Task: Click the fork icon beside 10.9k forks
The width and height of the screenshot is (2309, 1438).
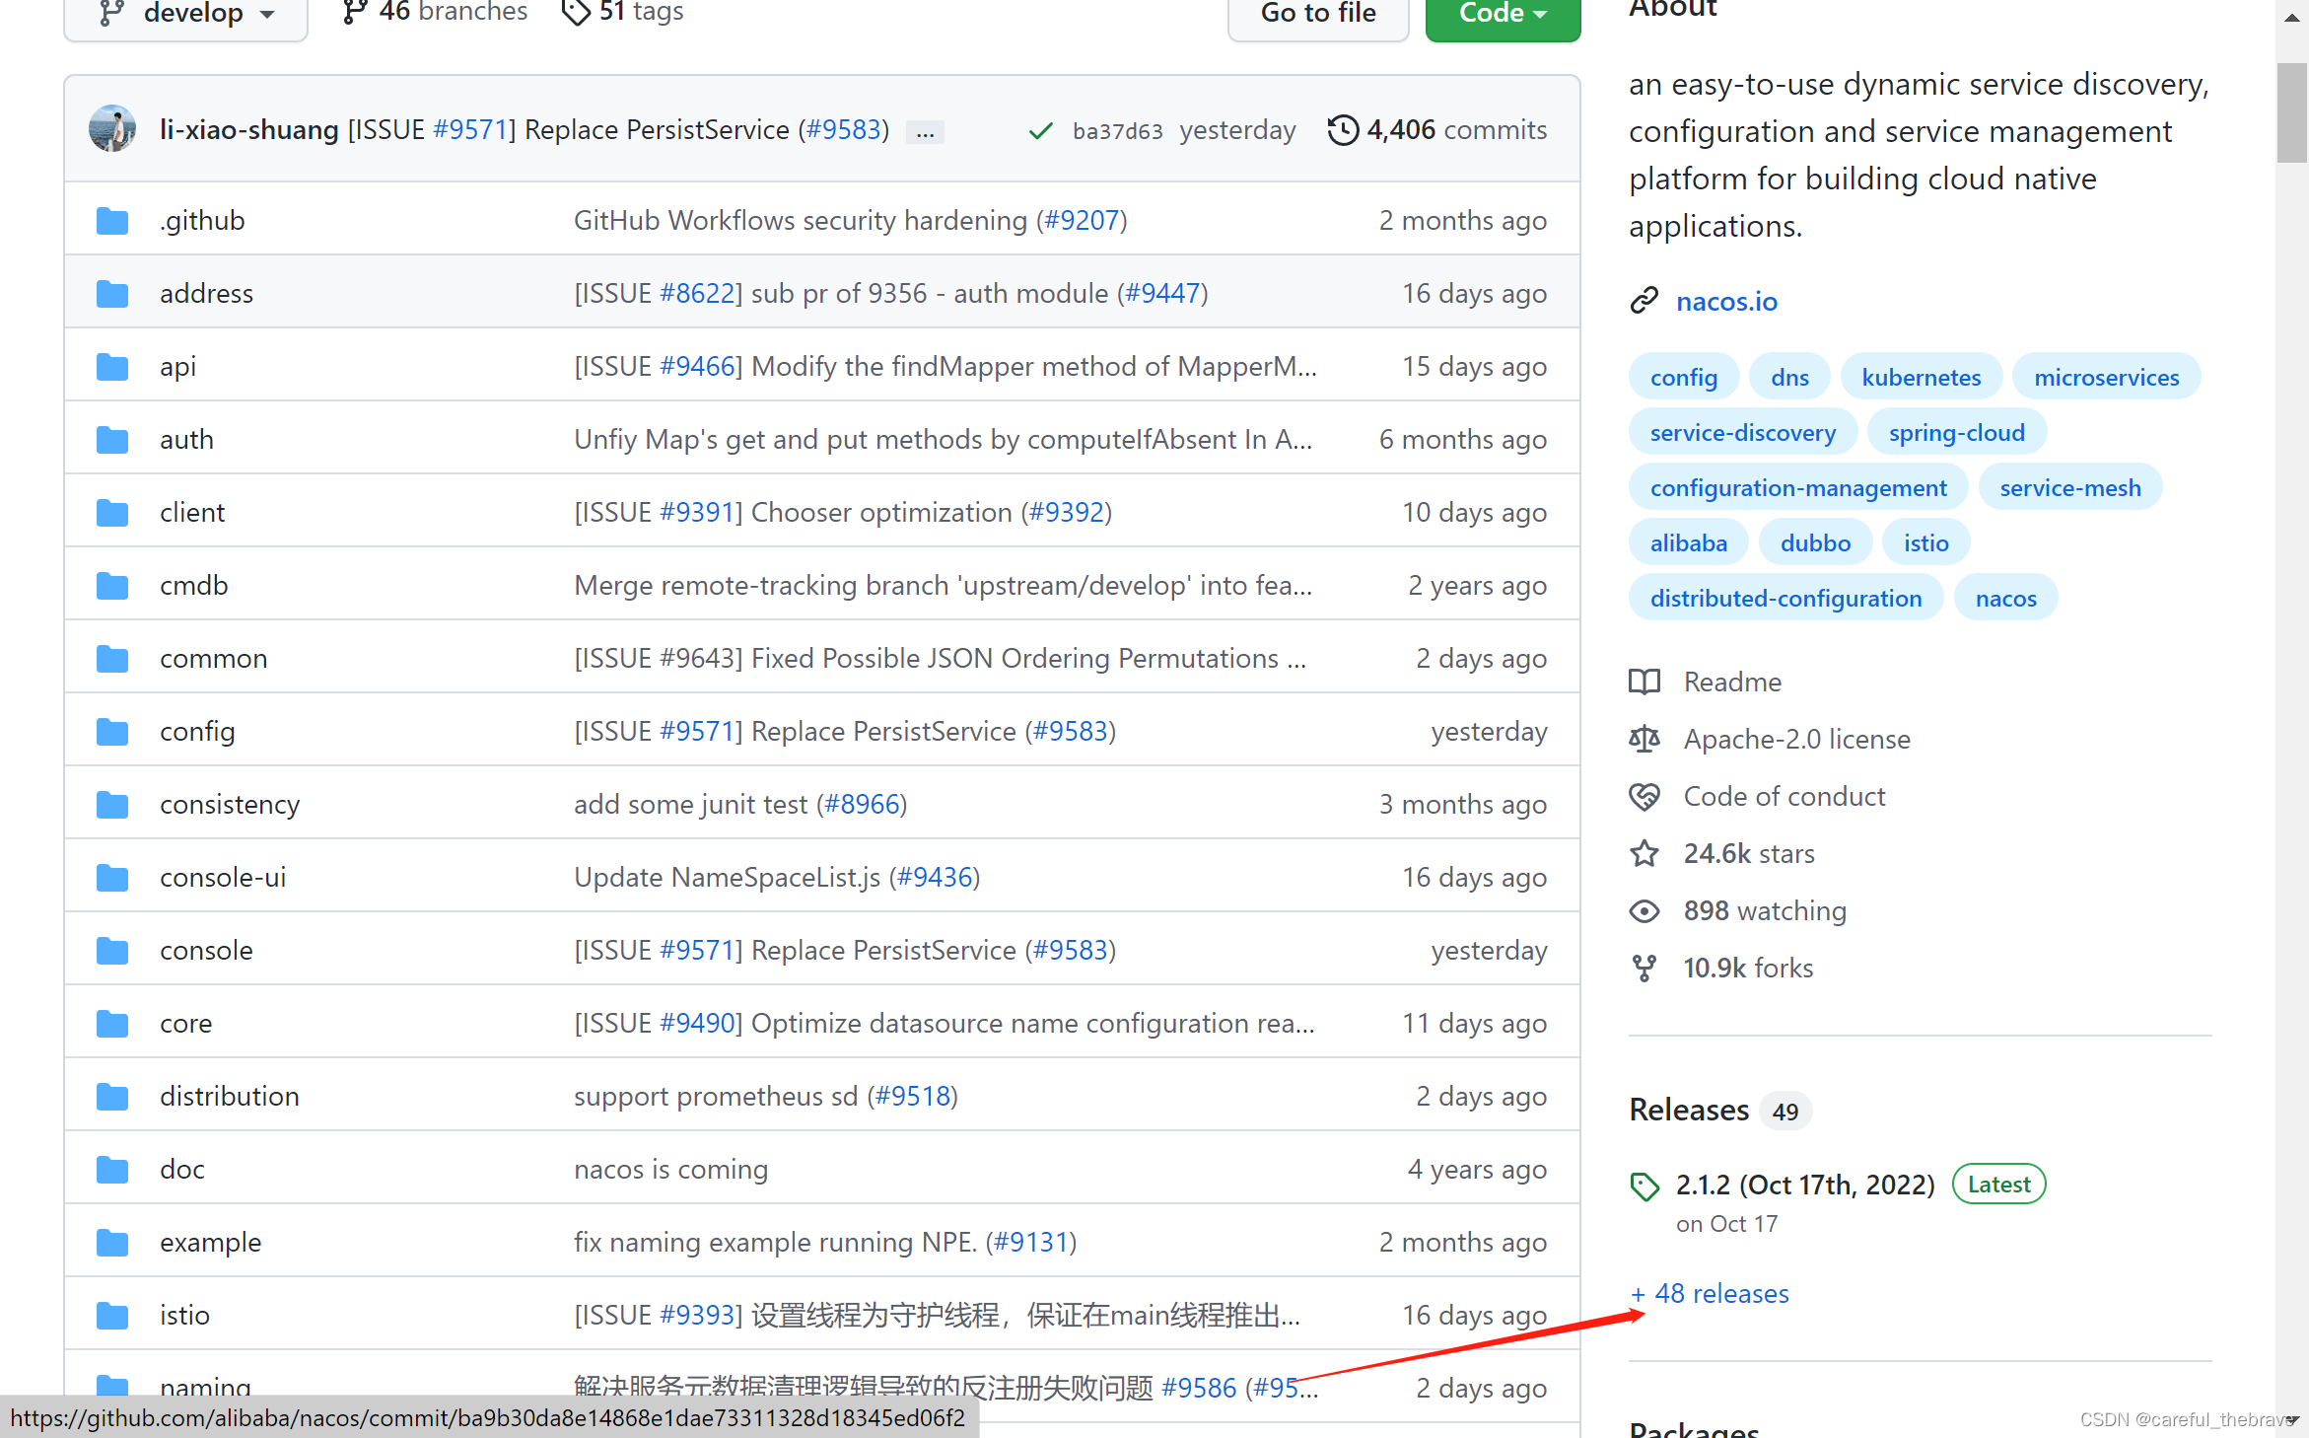Action: [x=1644, y=968]
